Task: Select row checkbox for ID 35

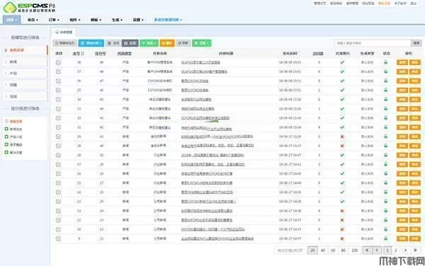Action: click(x=58, y=90)
